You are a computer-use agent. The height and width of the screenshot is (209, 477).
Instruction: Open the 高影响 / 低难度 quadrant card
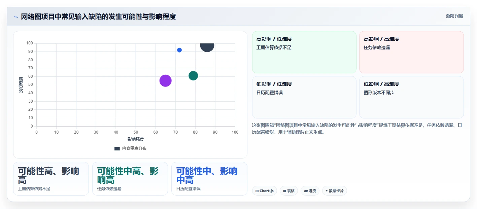coord(304,52)
